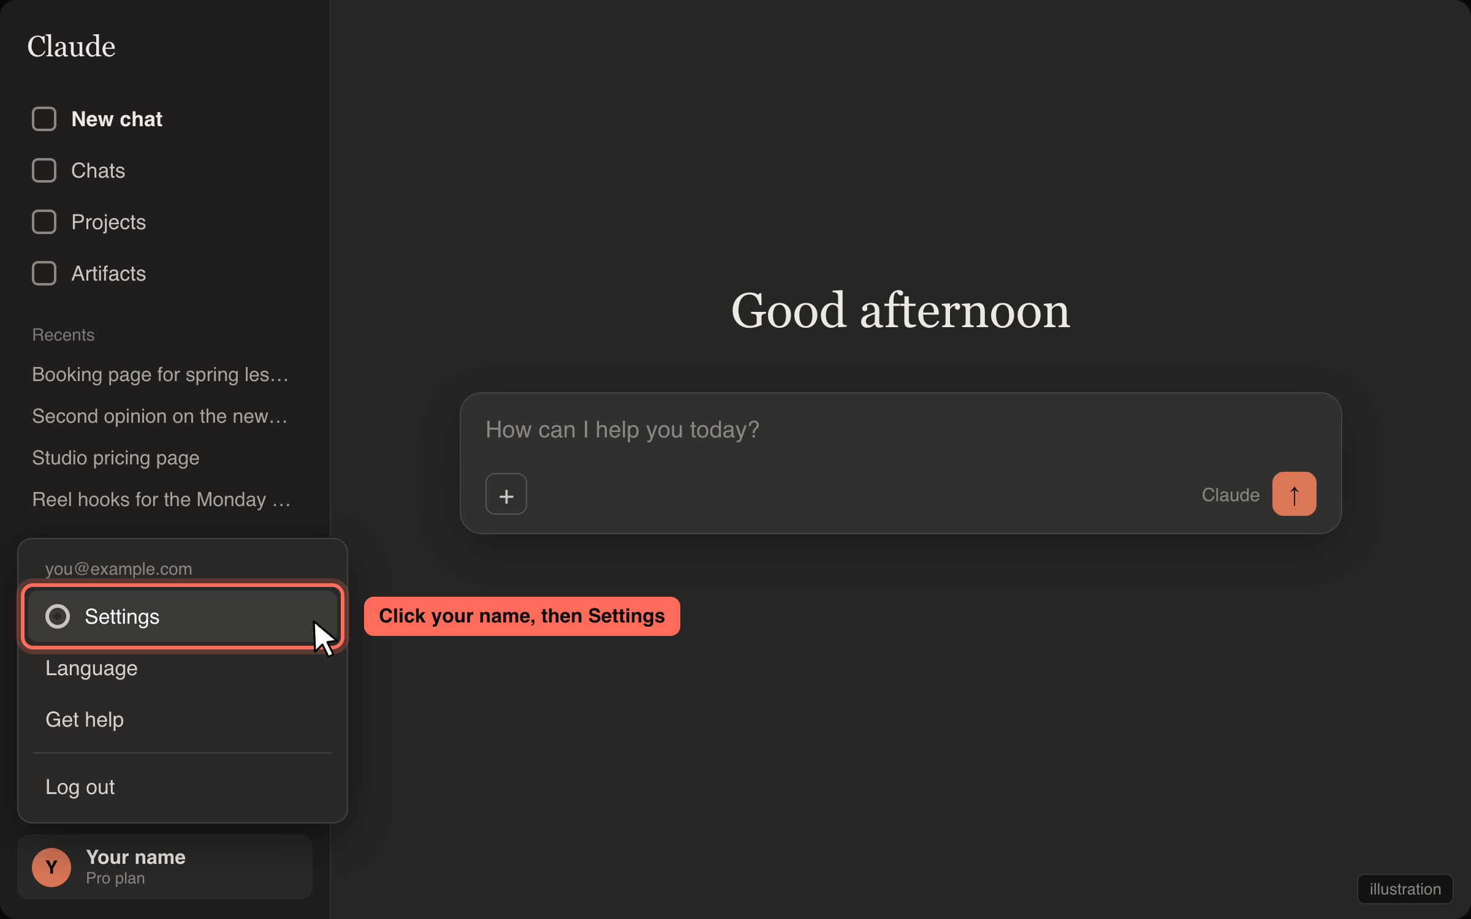Click the Projects sidebar icon

(x=44, y=222)
